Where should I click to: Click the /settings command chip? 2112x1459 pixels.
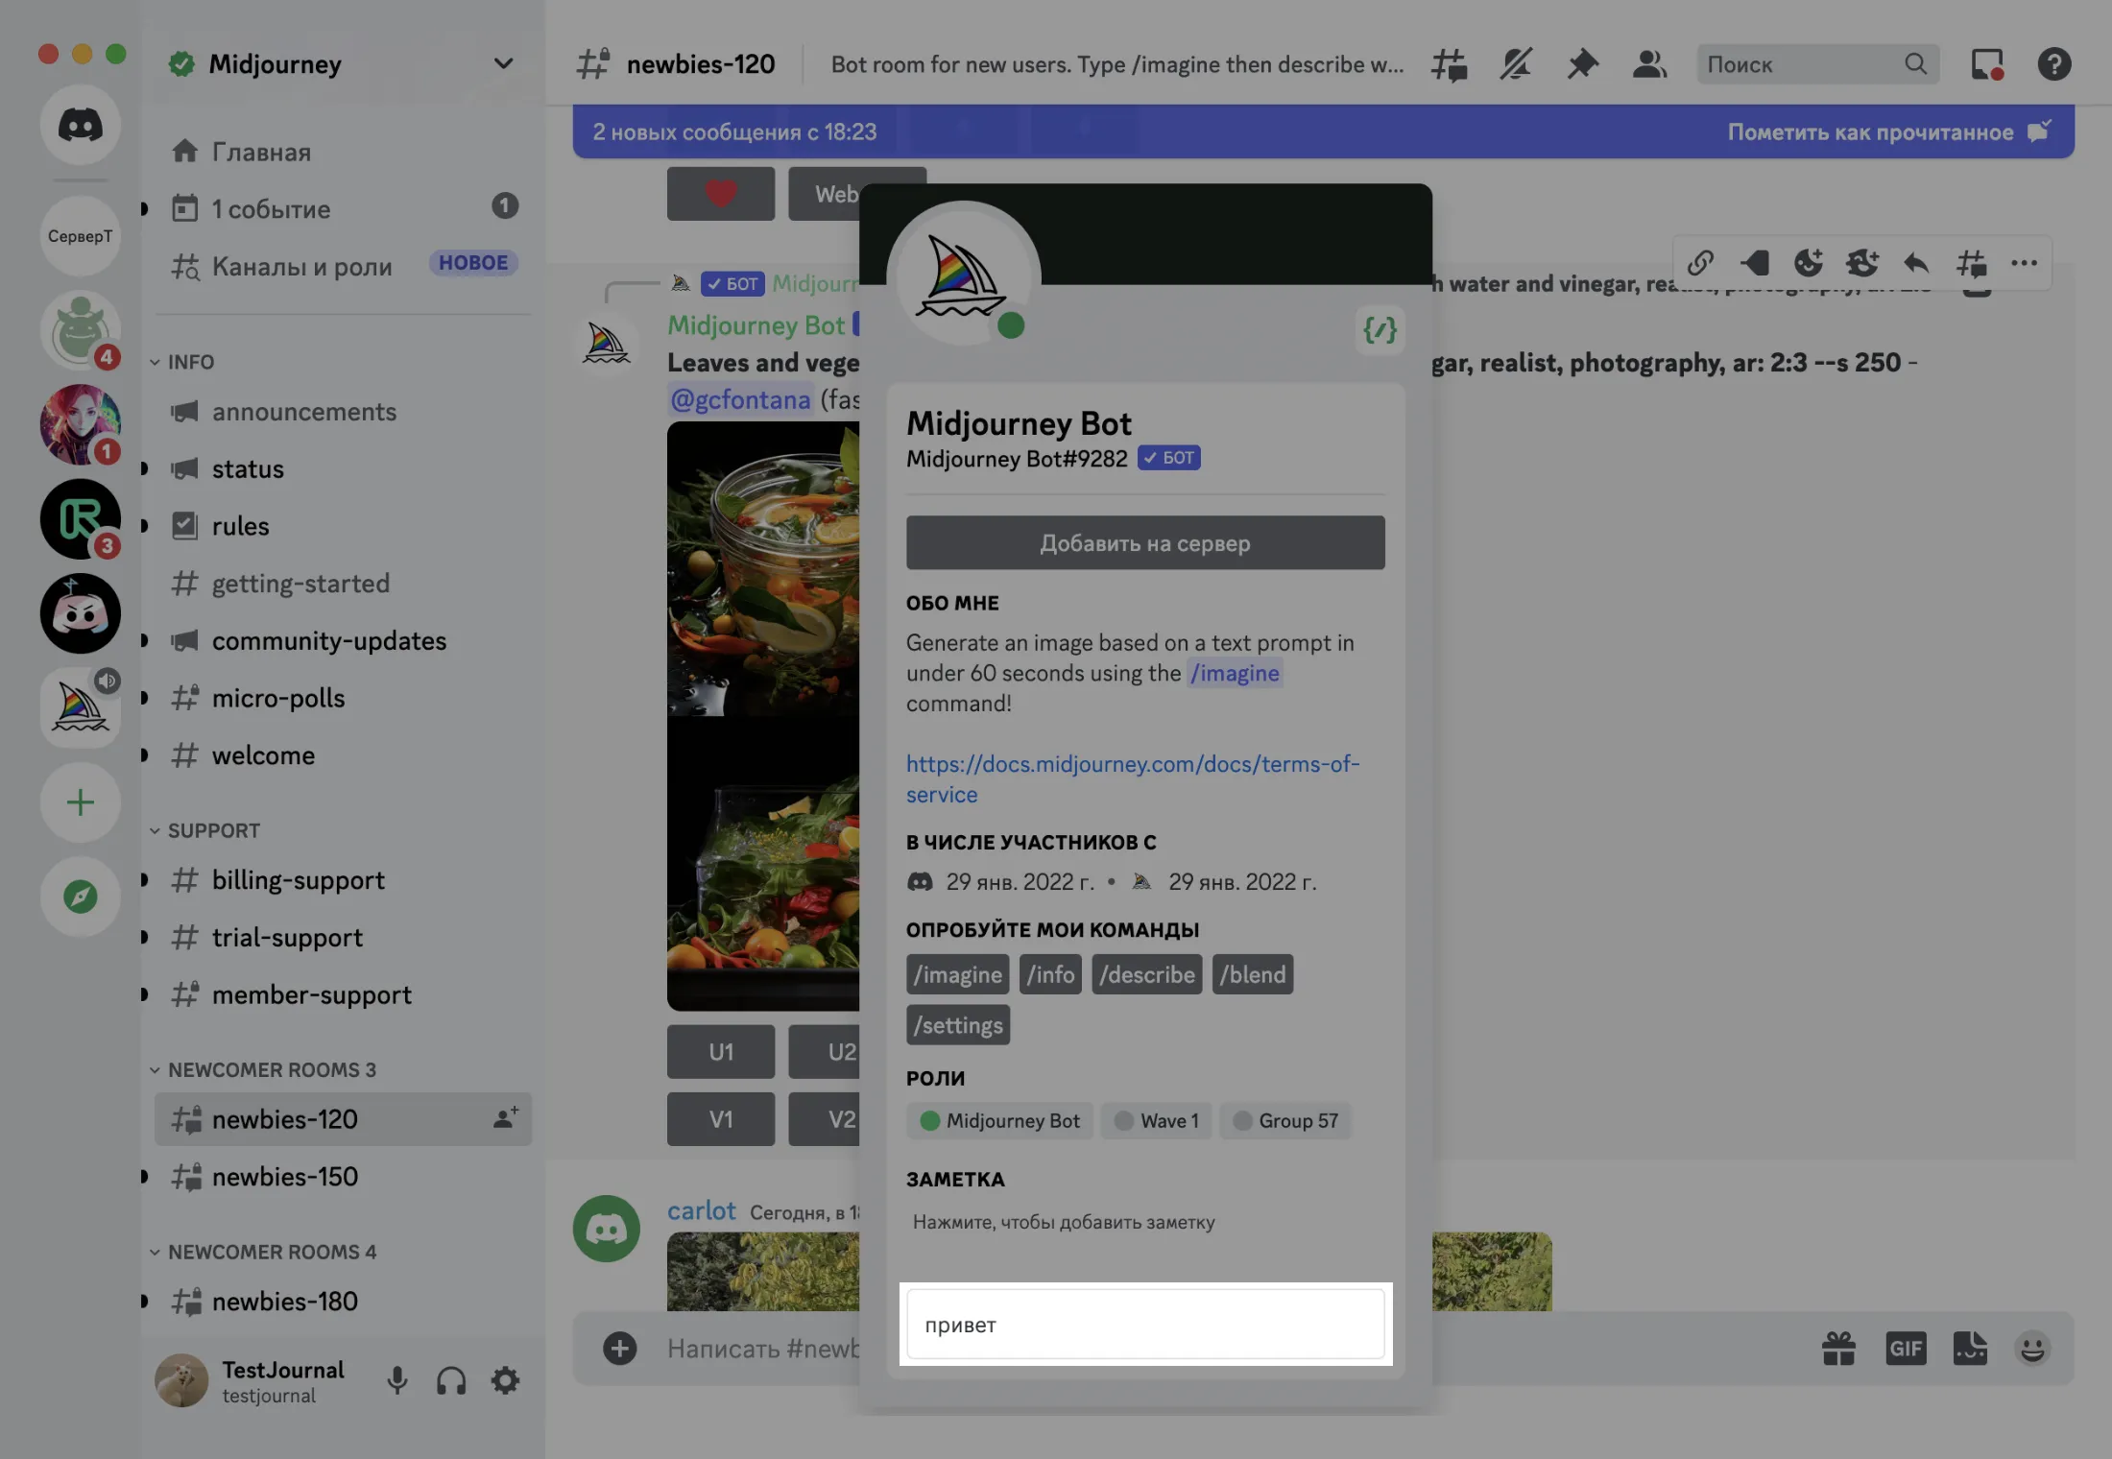click(958, 1025)
